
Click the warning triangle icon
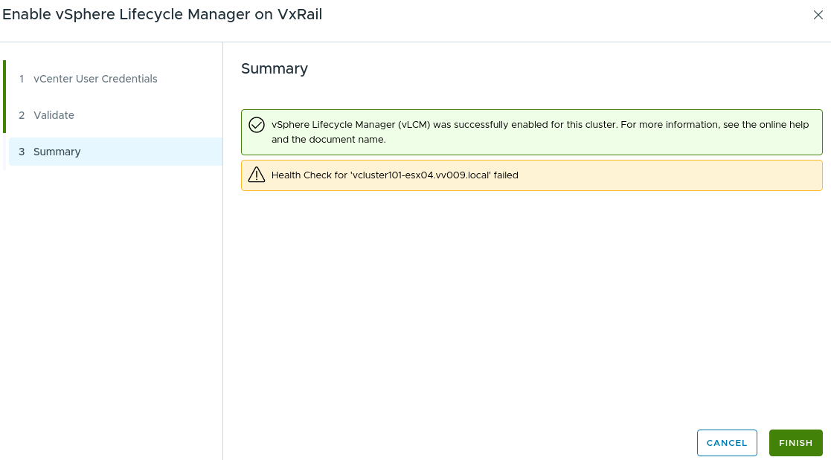click(256, 175)
